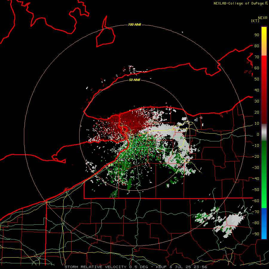Click the -40 value on velocity scale
Viewport: 269px width, 269px height.
coord(256,179)
